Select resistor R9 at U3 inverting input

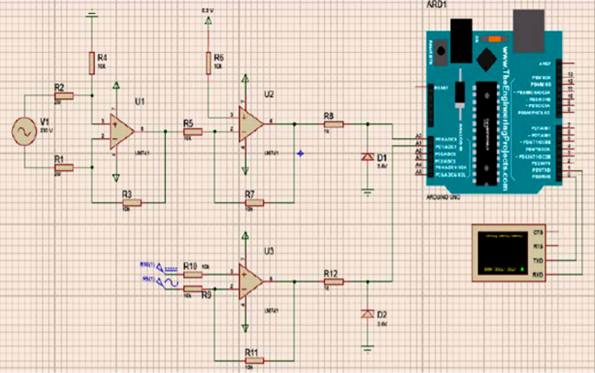click(x=193, y=289)
